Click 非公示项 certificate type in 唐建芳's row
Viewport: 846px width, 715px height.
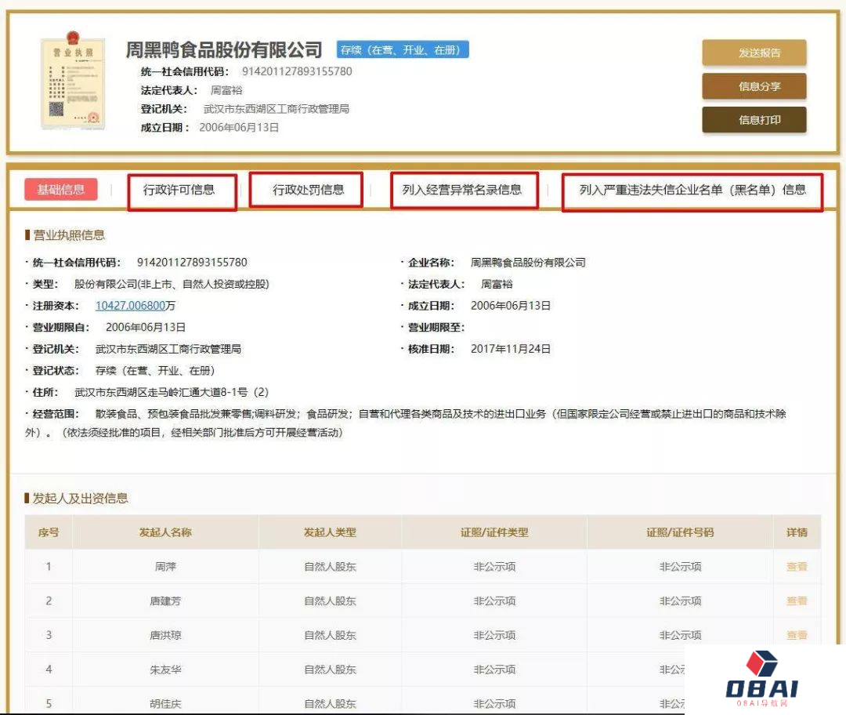(x=494, y=601)
